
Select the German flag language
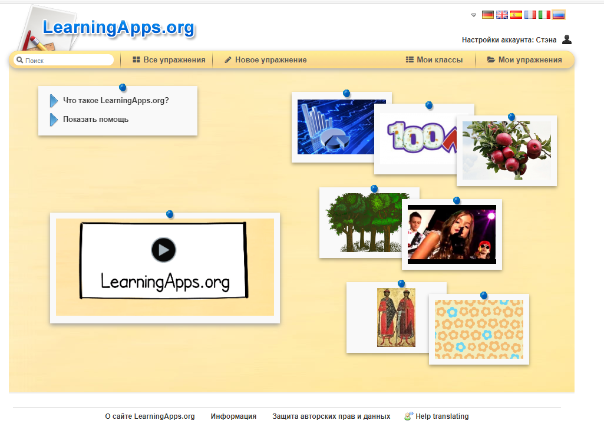click(488, 15)
